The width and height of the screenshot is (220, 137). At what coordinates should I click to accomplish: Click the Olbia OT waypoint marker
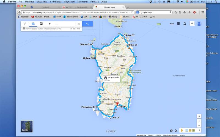pyautogui.click(x=128, y=45)
